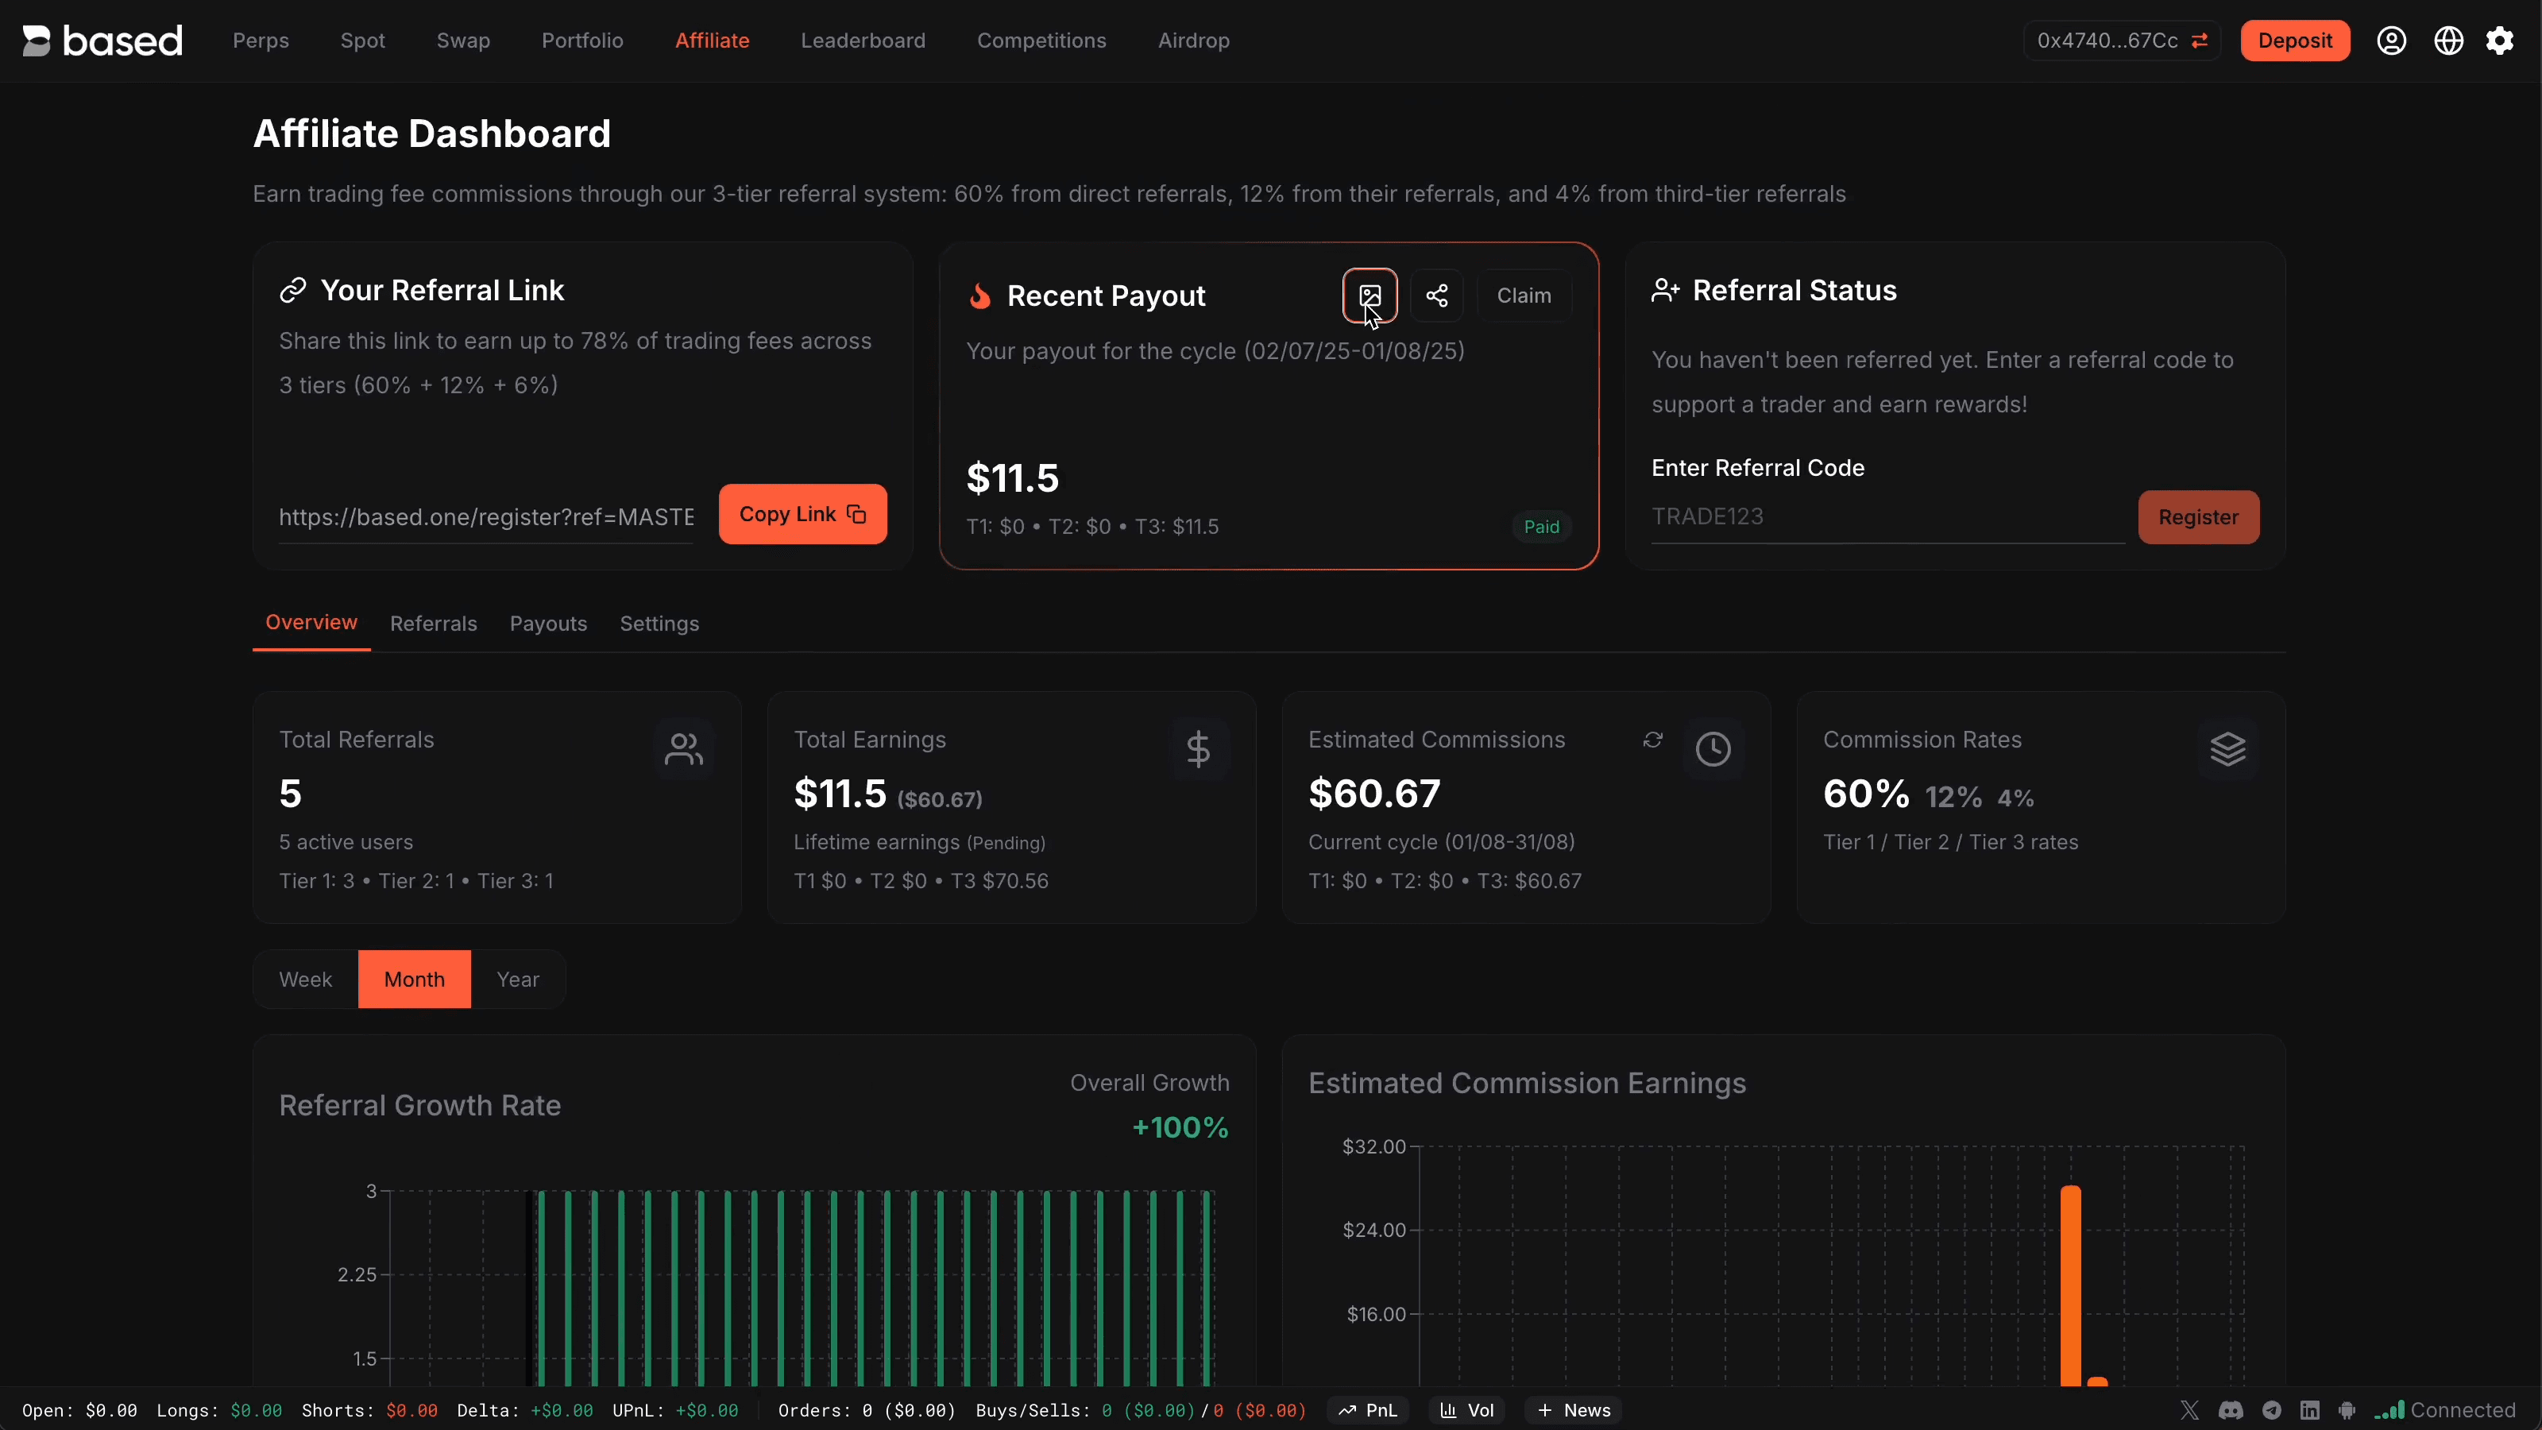This screenshot has width=2542, height=1430.
Task: Open Discord from the bottom status bar
Action: (x=2231, y=1411)
